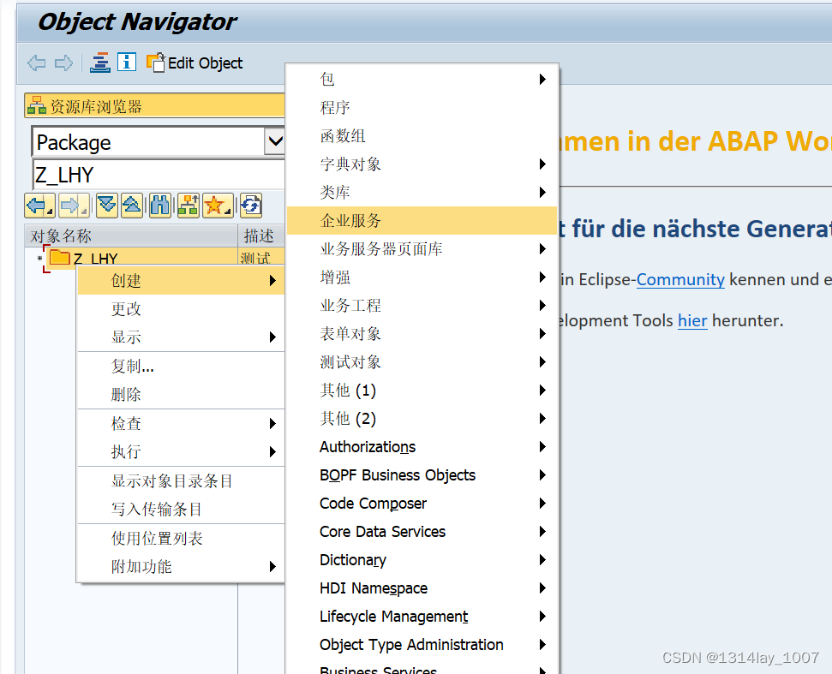Viewport: 832px width, 674px height.
Task: Choose 复制... from the context menu
Action: click(x=181, y=366)
